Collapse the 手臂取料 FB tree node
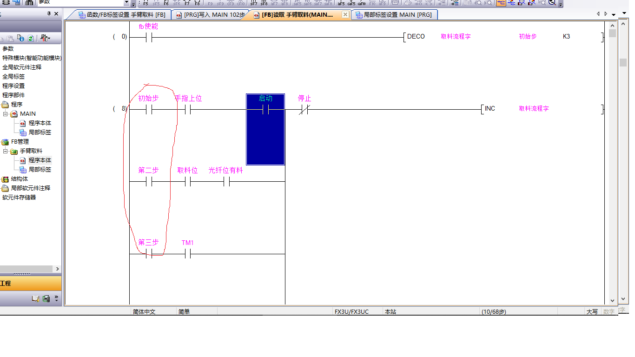This screenshot has height=357, width=635. tap(6, 151)
